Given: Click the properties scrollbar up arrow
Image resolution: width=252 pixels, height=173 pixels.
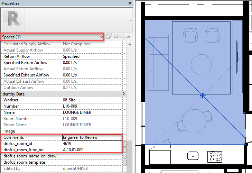Looking at the screenshot, I should point(130,44).
